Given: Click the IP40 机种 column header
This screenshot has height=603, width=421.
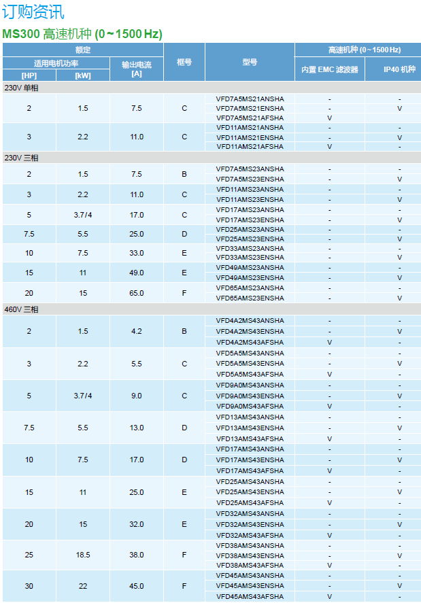Looking at the screenshot, I should click(399, 69).
